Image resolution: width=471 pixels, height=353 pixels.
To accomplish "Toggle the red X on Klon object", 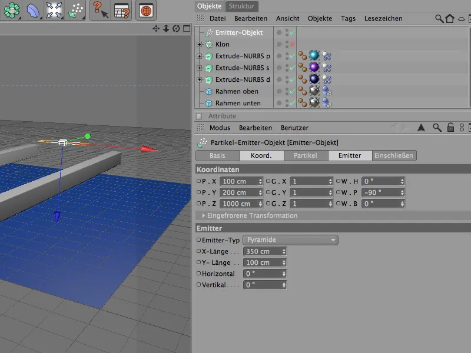I will (x=293, y=44).
